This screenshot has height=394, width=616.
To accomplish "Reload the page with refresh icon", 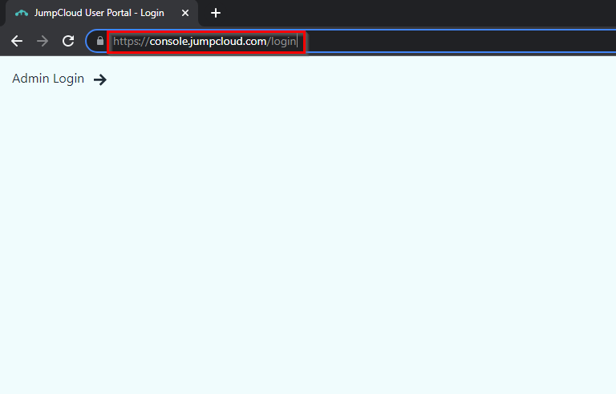I will click(68, 41).
